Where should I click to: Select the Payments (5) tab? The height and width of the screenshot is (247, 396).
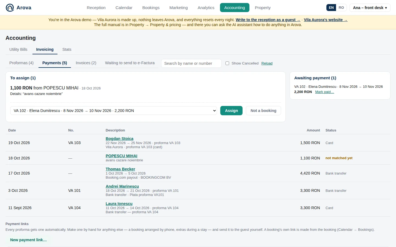pyautogui.click(x=55, y=63)
